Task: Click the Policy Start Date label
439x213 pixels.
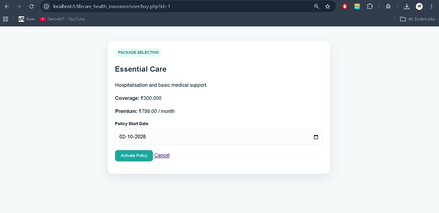Action: (132, 124)
